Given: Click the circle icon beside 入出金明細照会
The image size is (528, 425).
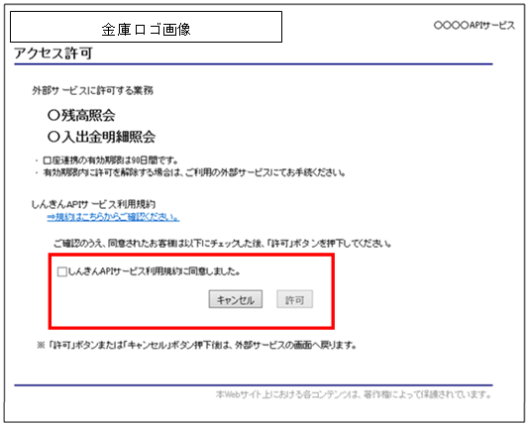Looking at the screenshot, I should click(53, 137).
